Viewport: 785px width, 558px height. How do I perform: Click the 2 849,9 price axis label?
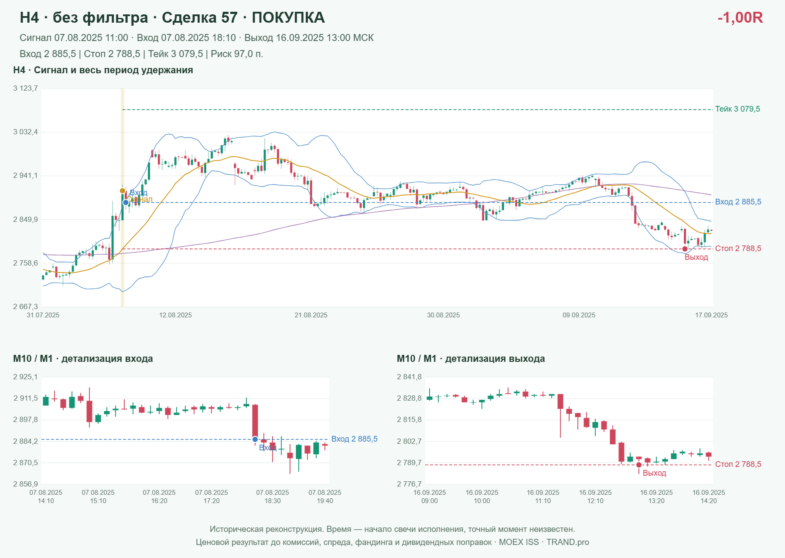coord(26,219)
